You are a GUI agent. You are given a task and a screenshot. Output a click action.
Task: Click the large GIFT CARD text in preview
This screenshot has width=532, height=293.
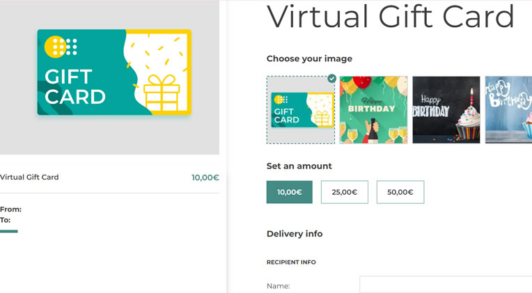(x=75, y=86)
